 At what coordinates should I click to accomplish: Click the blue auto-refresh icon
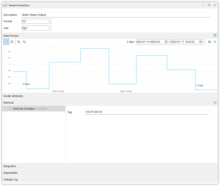[x=215, y=42]
